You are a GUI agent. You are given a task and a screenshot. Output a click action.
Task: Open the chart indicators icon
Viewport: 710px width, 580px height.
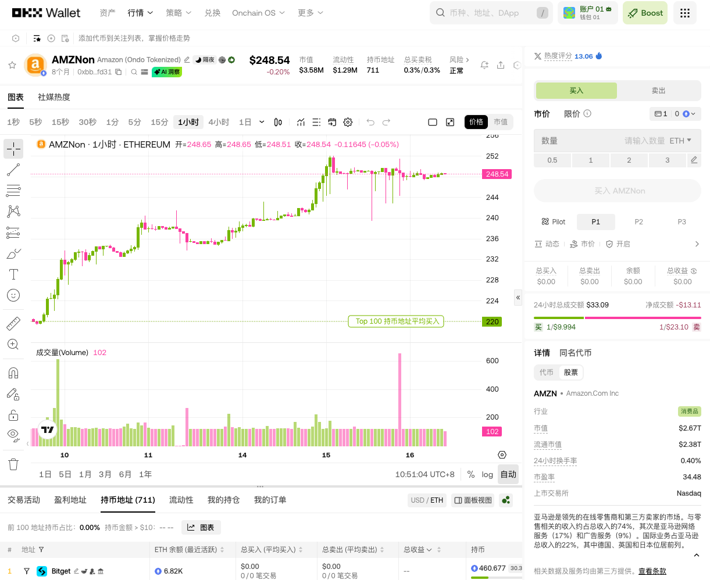[300, 122]
